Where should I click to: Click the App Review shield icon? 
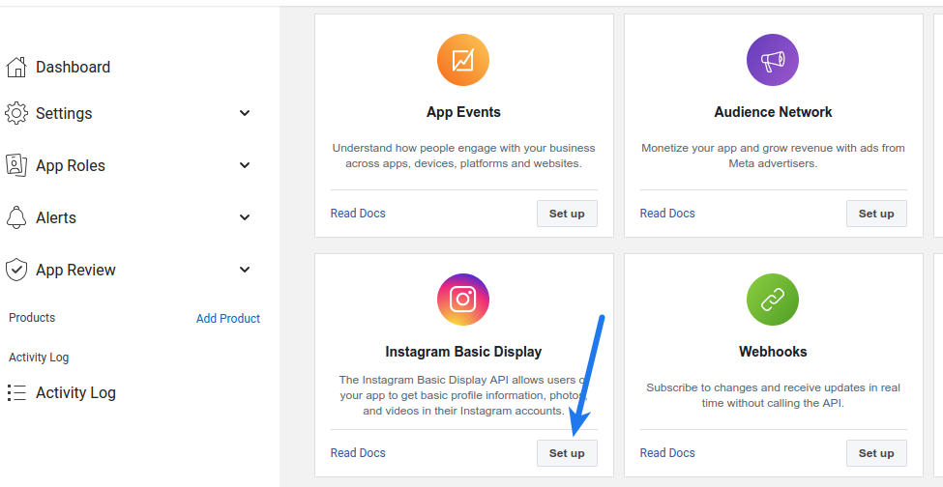click(16, 270)
